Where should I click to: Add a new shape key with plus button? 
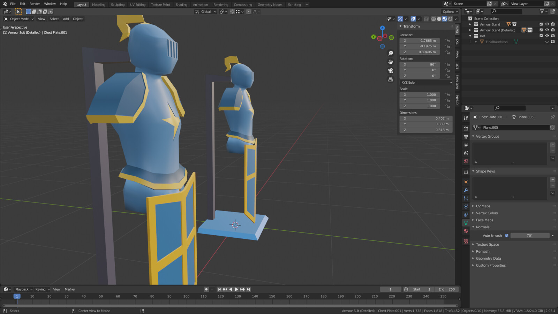click(553, 180)
